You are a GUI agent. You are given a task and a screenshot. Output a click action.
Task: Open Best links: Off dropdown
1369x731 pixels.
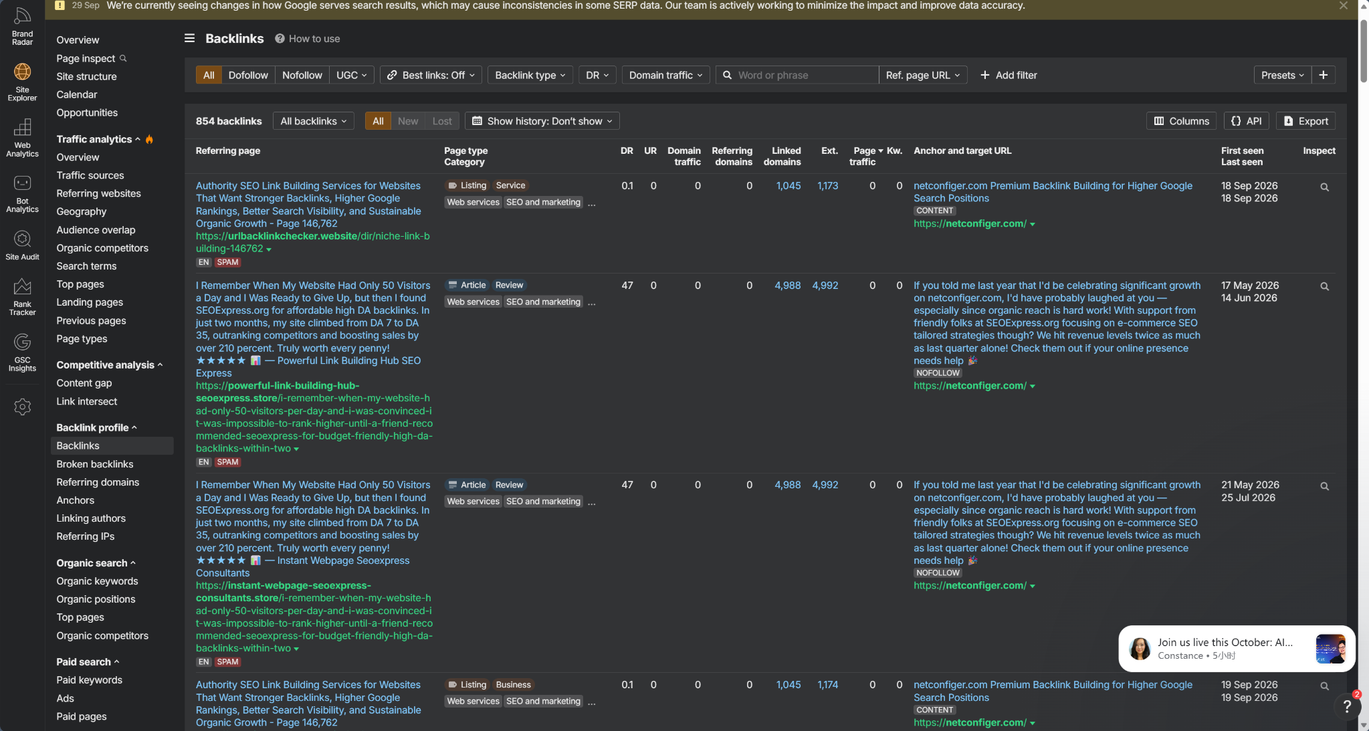coord(431,75)
